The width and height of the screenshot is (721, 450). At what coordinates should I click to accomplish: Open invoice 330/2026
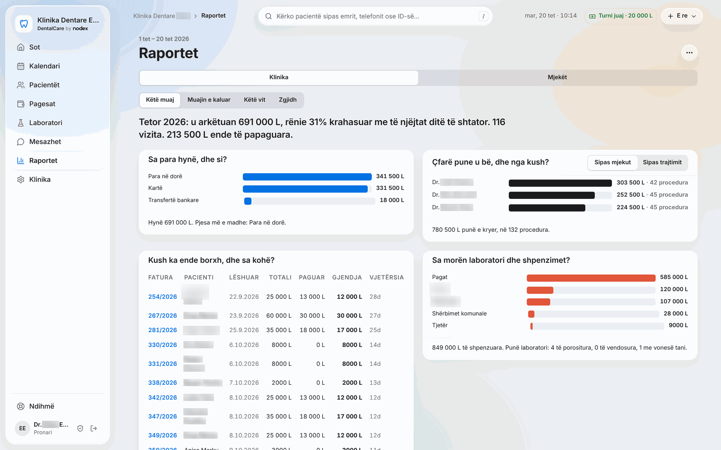pos(163,345)
